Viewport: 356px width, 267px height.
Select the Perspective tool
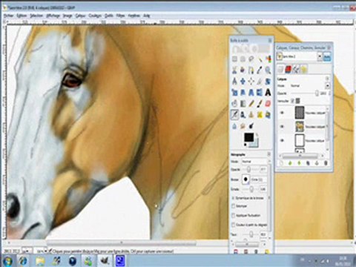[251, 93]
